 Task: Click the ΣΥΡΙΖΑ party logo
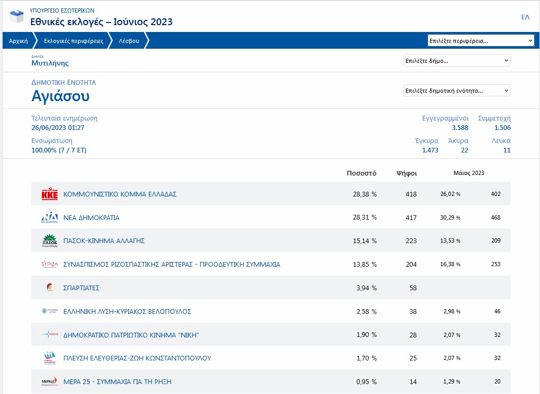coord(49,265)
